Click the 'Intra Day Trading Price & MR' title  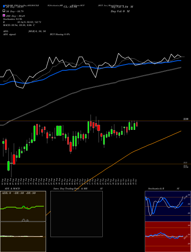coord(70,188)
